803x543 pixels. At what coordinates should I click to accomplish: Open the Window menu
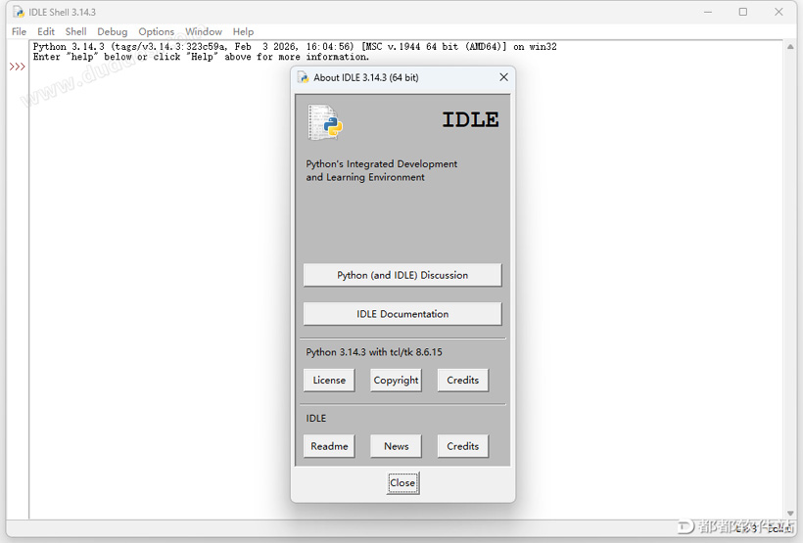(x=204, y=31)
